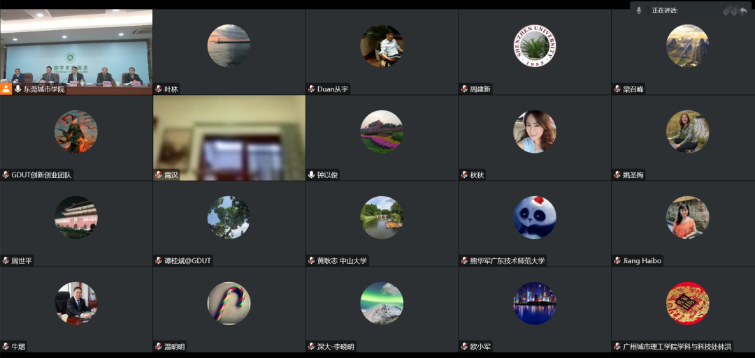Screen dimensions: 755x358
Task: Click the layout switch icon in the top bar
Action: tap(730, 10)
